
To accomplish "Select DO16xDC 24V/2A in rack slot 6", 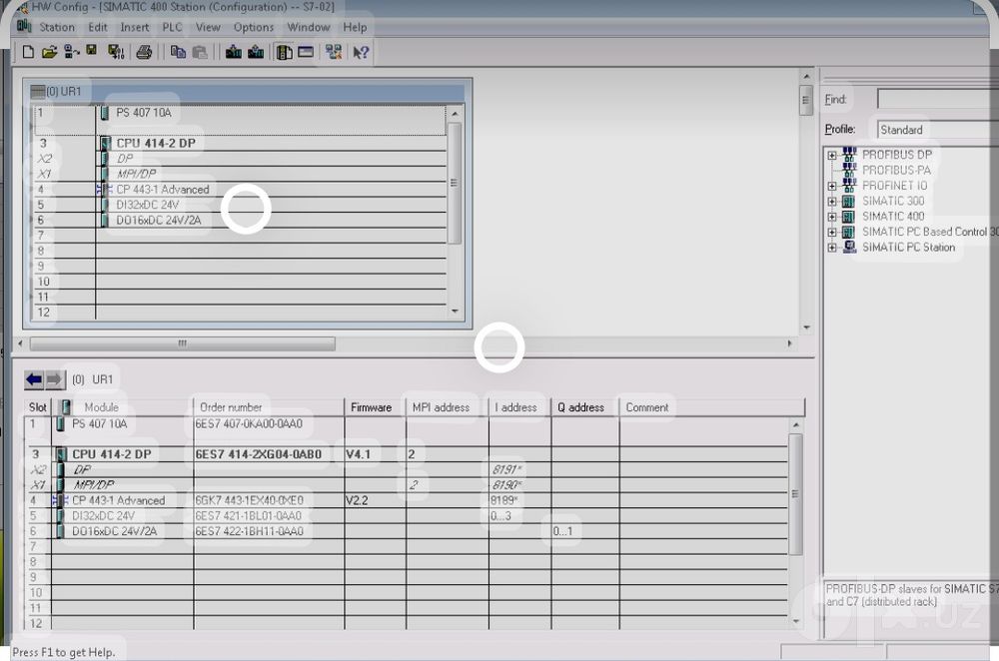I will coord(159,220).
